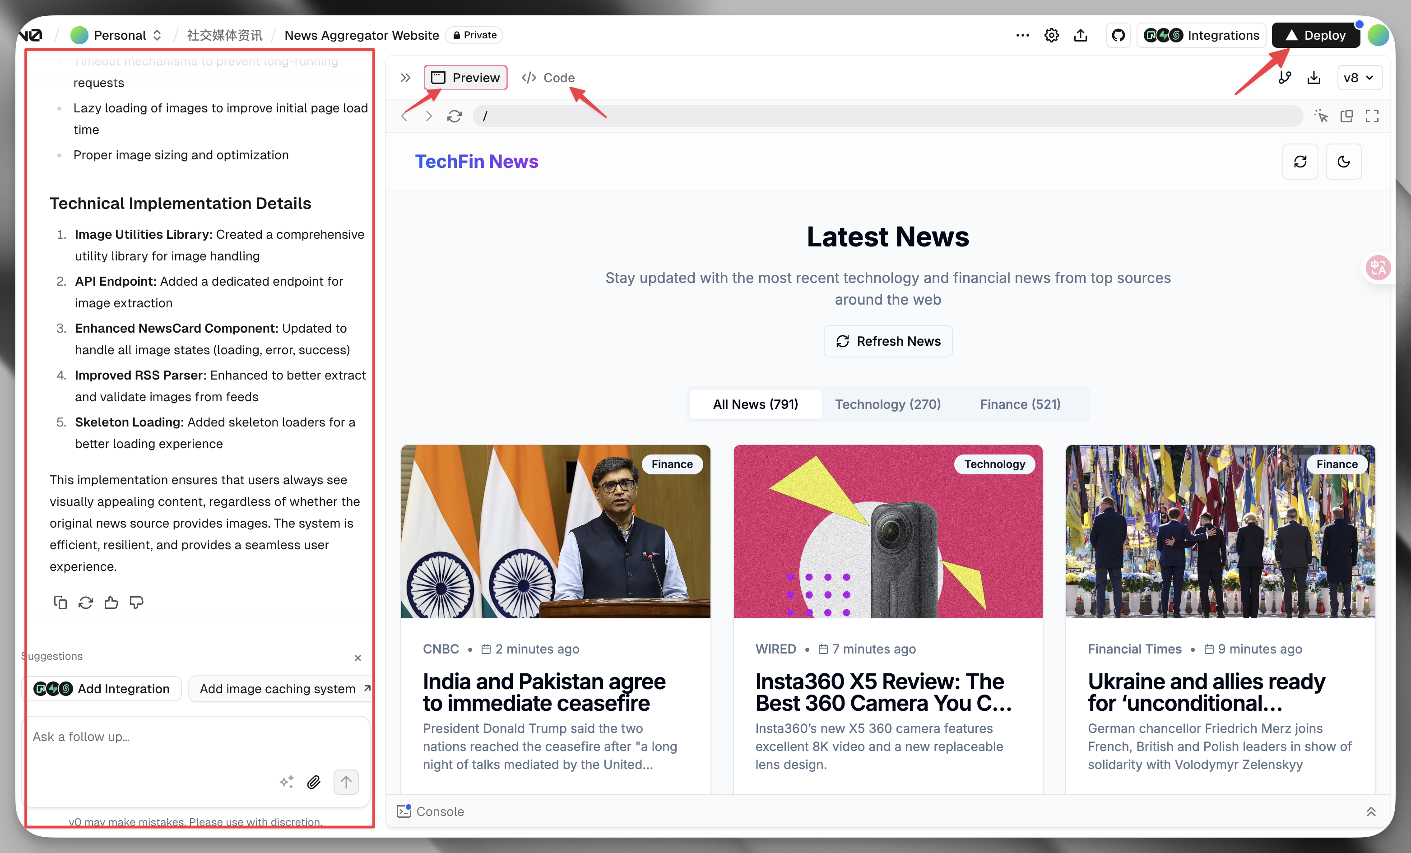Viewport: 1411px width, 853px height.
Task: Close the Suggestions bar
Action: 358,658
